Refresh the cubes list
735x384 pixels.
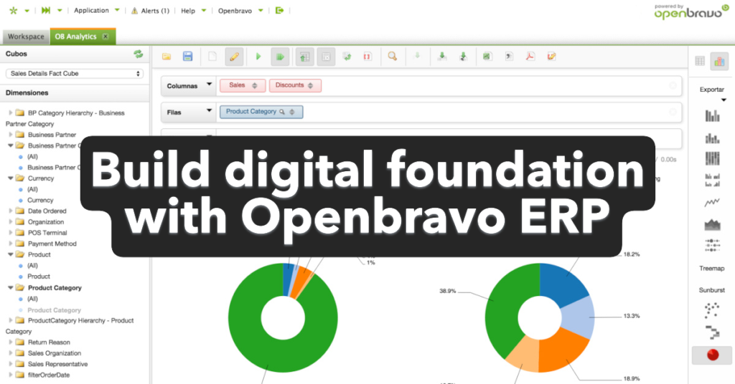coord(139,54)
